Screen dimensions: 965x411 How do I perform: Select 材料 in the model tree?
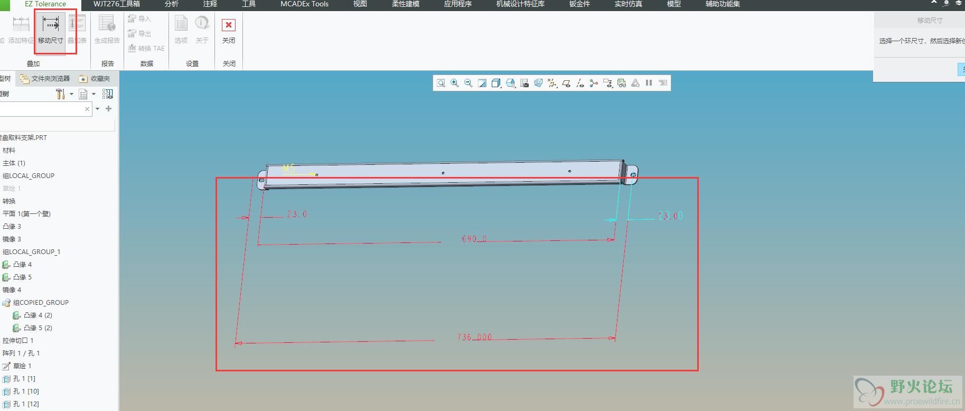tap(9, 151)
